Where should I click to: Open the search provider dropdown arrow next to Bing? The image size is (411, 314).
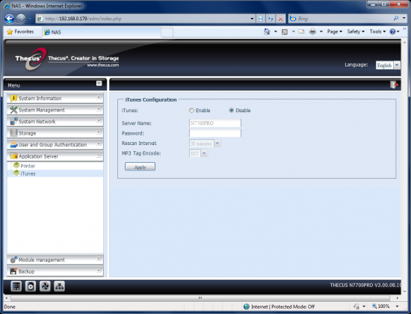(x=404, y=19)
